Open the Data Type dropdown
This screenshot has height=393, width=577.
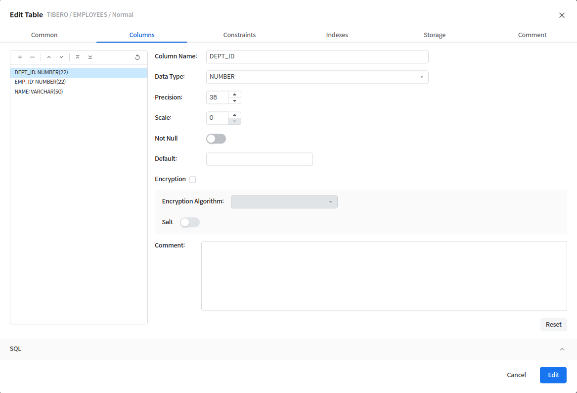pos(317,77)
